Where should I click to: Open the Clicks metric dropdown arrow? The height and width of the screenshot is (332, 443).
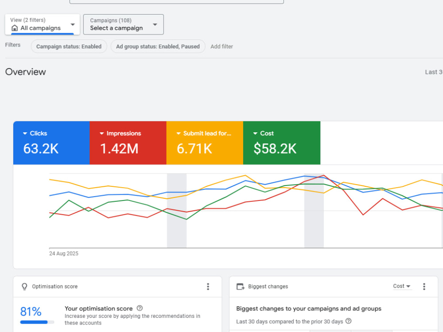coord(25,133)
